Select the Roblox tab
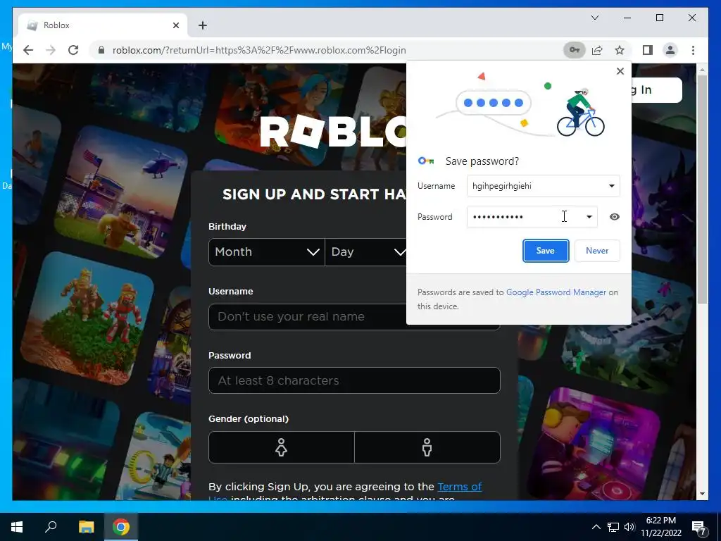Image resolution: width=721 pixels, height=541 pixels. [103, 25]
